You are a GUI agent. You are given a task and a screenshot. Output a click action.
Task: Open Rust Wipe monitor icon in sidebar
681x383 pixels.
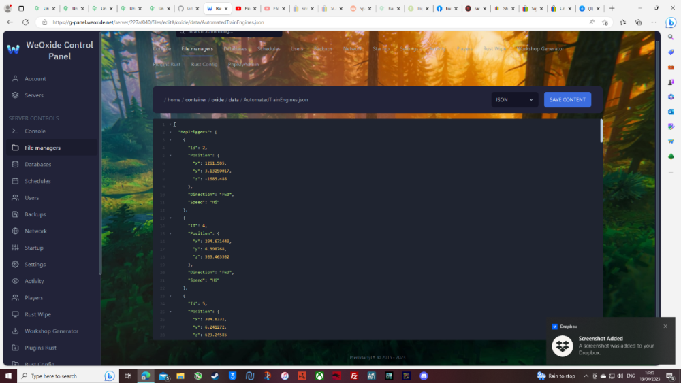[x=15, y=314]
